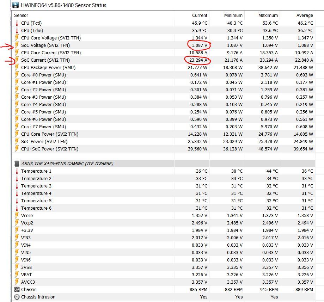Click the HWiNFO64 v5.86-3480 Sensor Status title
Screen dimensions: 324x302
63,5
